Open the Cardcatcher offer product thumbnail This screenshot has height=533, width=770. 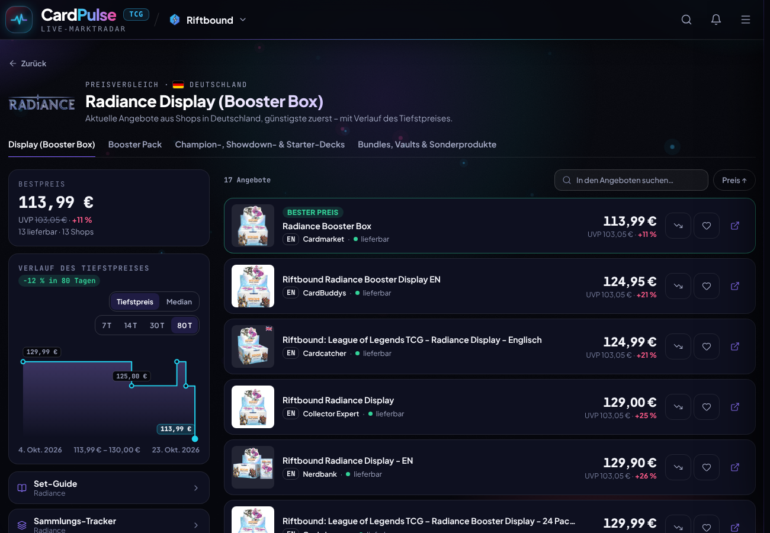point(253,346)
